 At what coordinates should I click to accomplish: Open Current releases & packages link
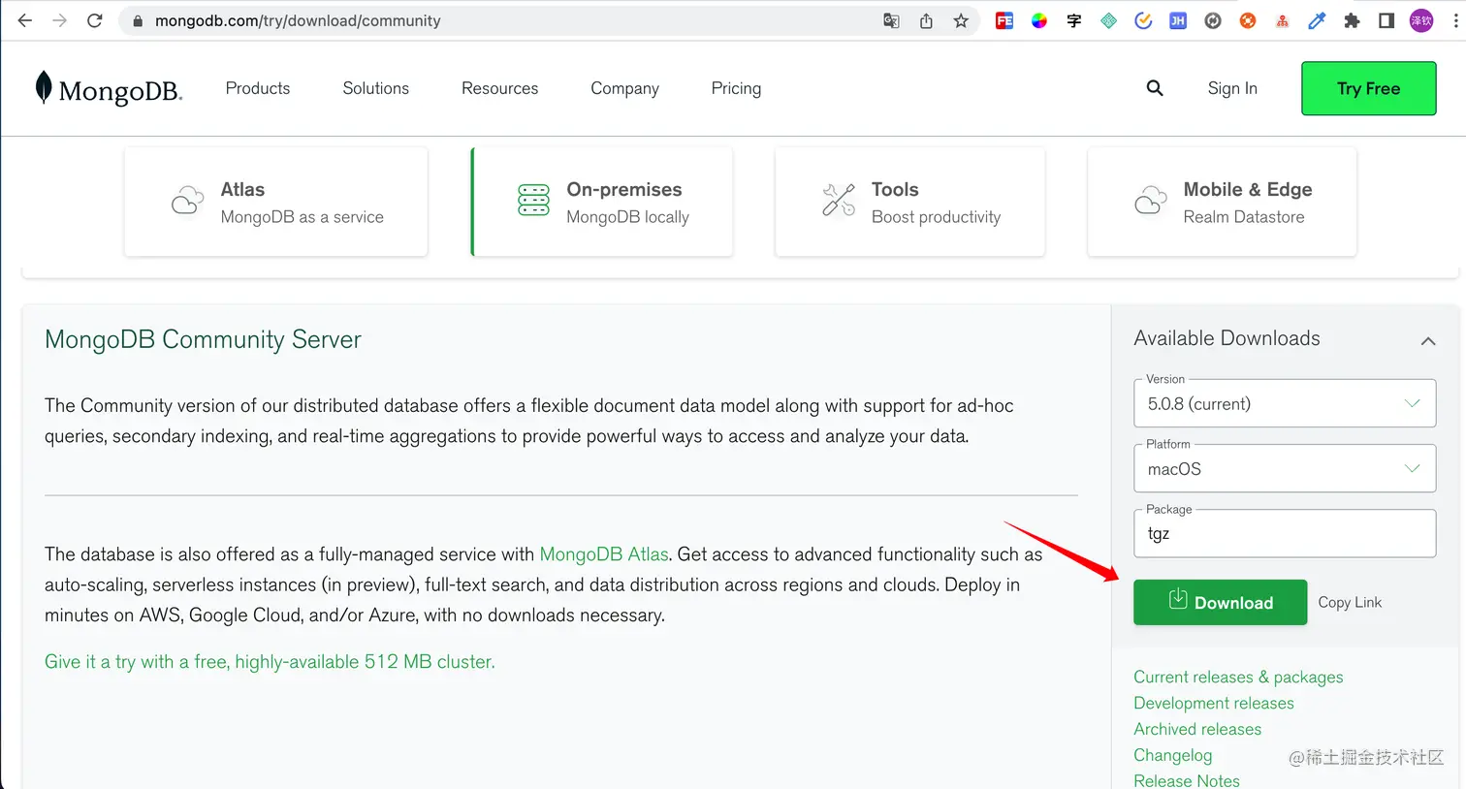[x=1238, y=677]
